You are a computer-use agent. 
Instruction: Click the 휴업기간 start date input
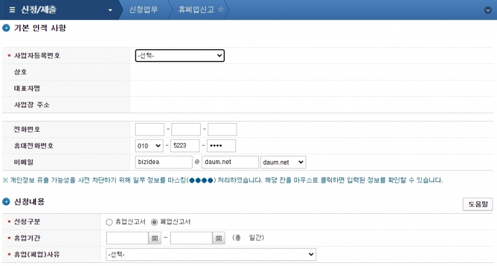click(127, 238)
